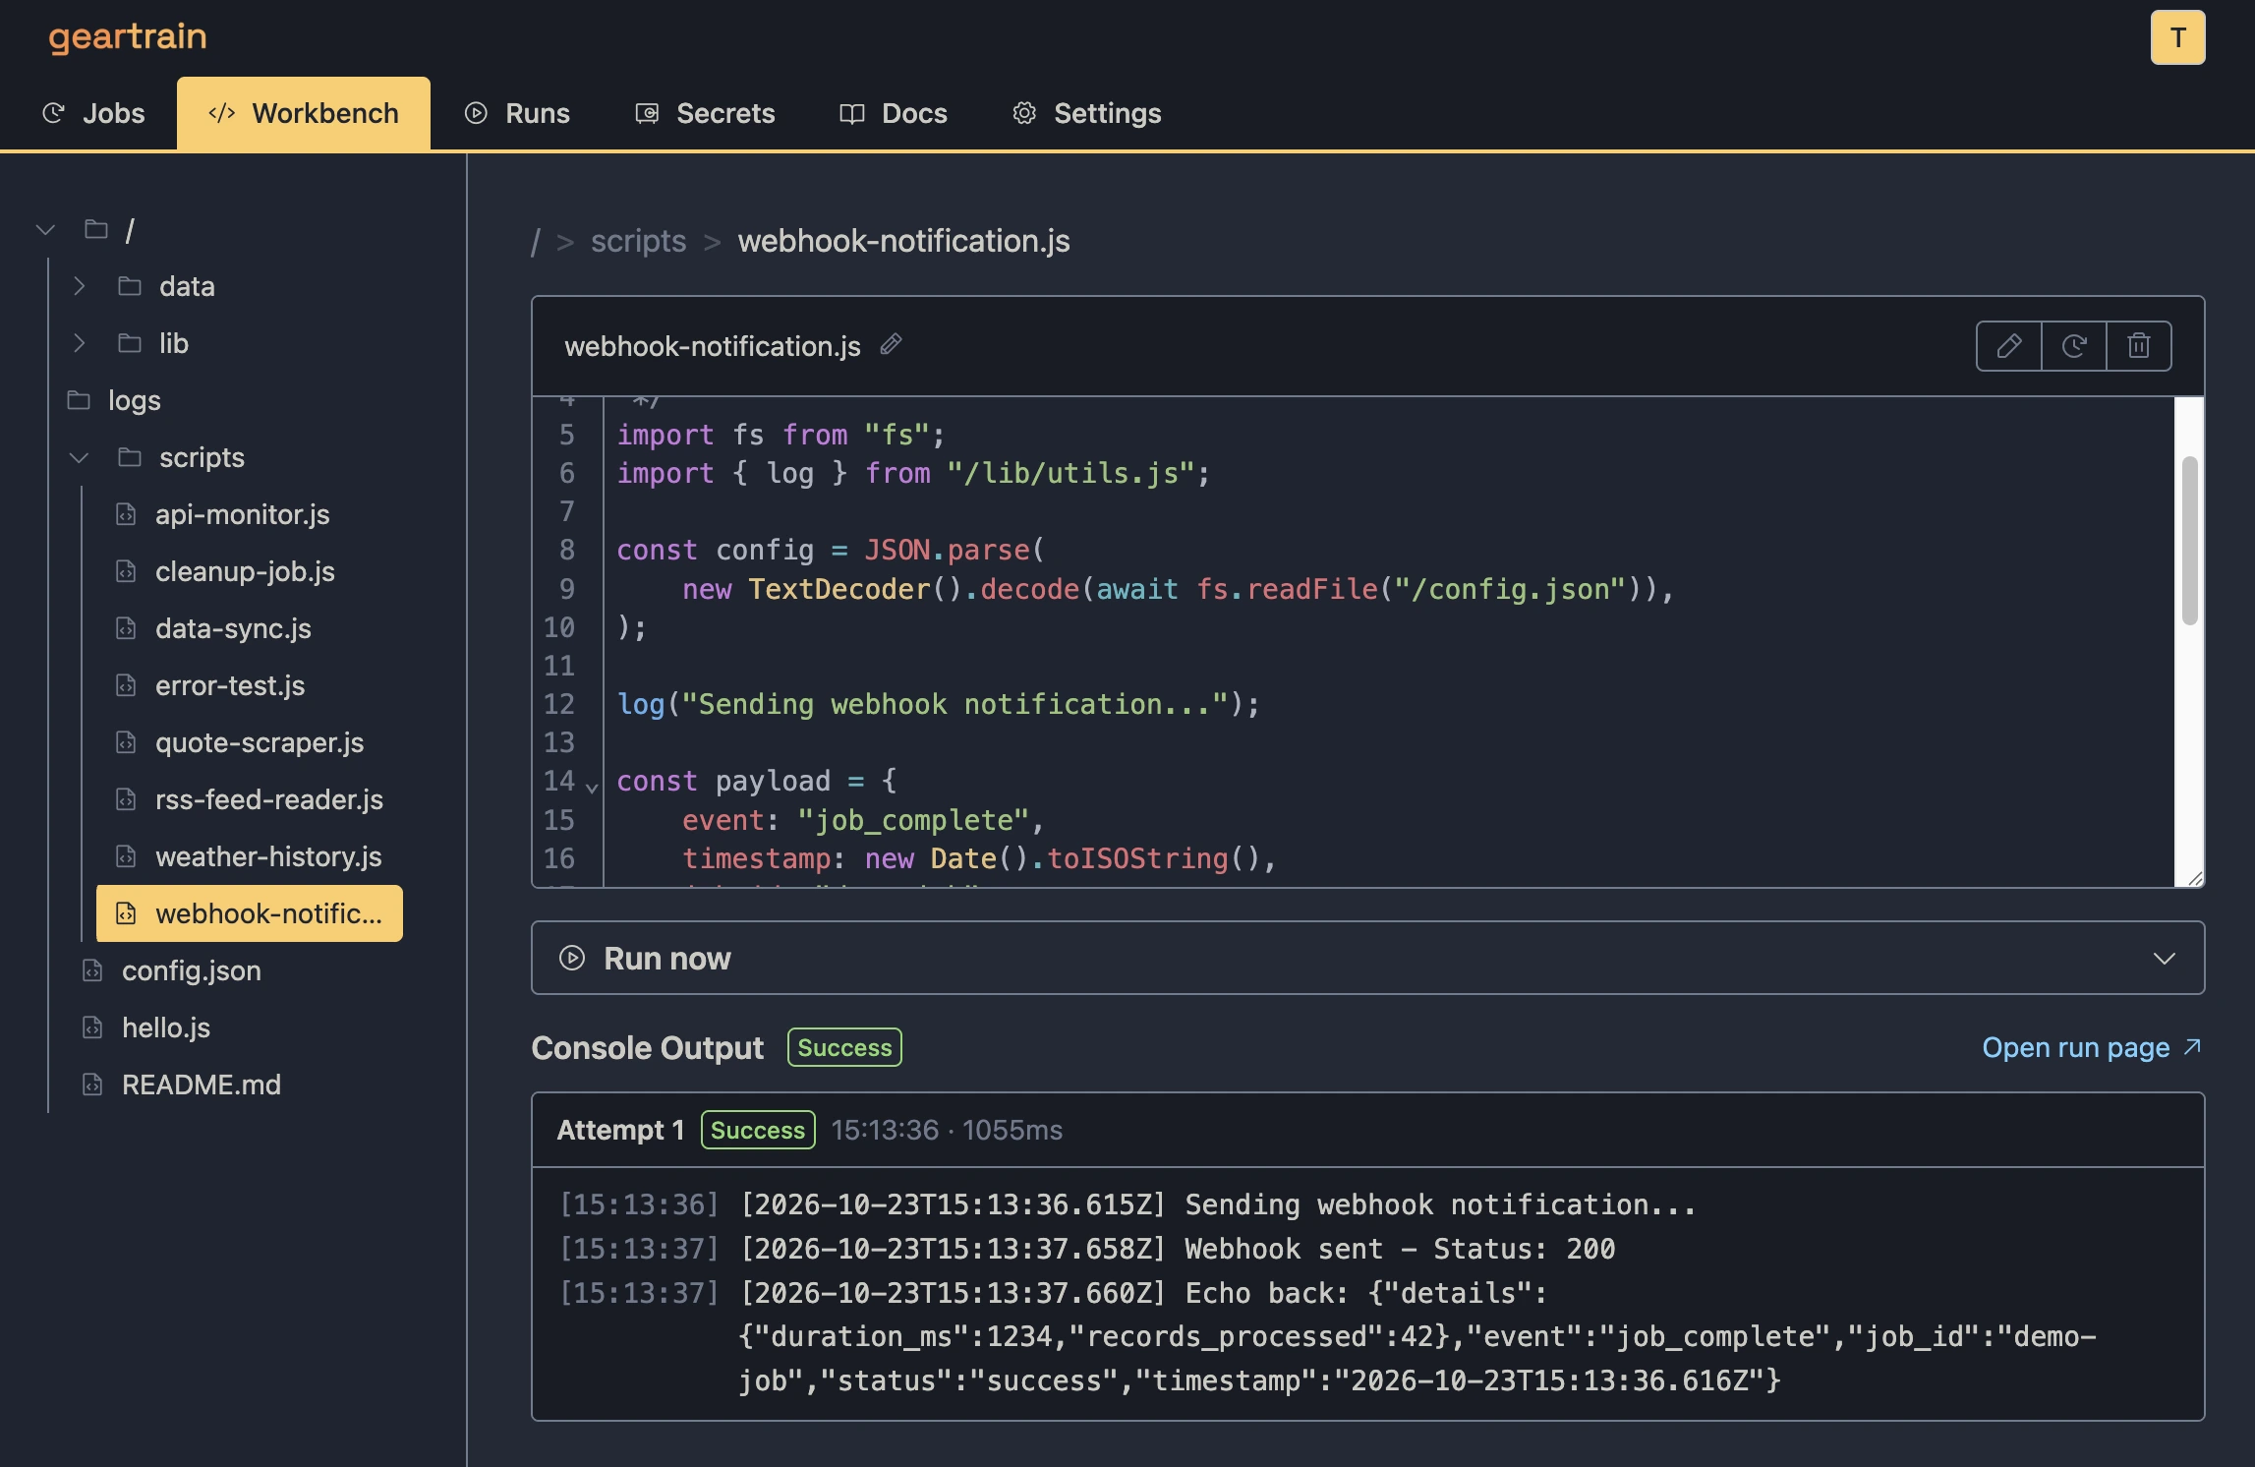Click the editor resize handle corner
This screenshot has width=2255, height=1467.
2195,878
